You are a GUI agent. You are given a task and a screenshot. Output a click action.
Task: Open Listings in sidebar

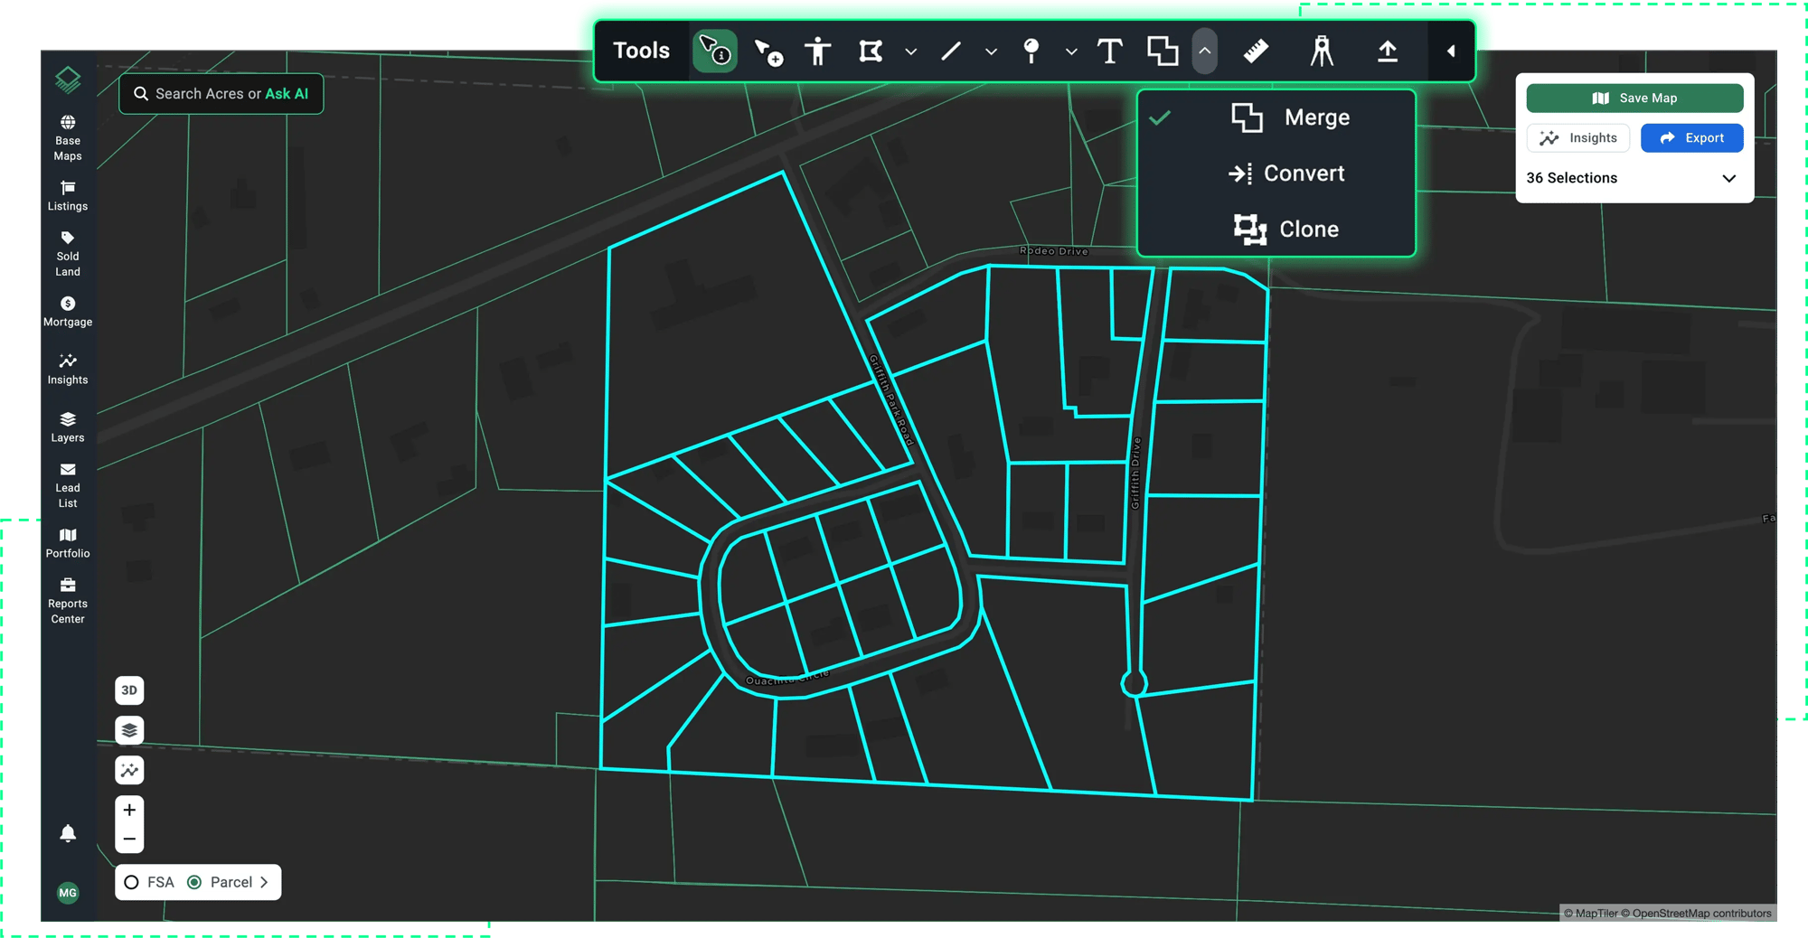68,196
